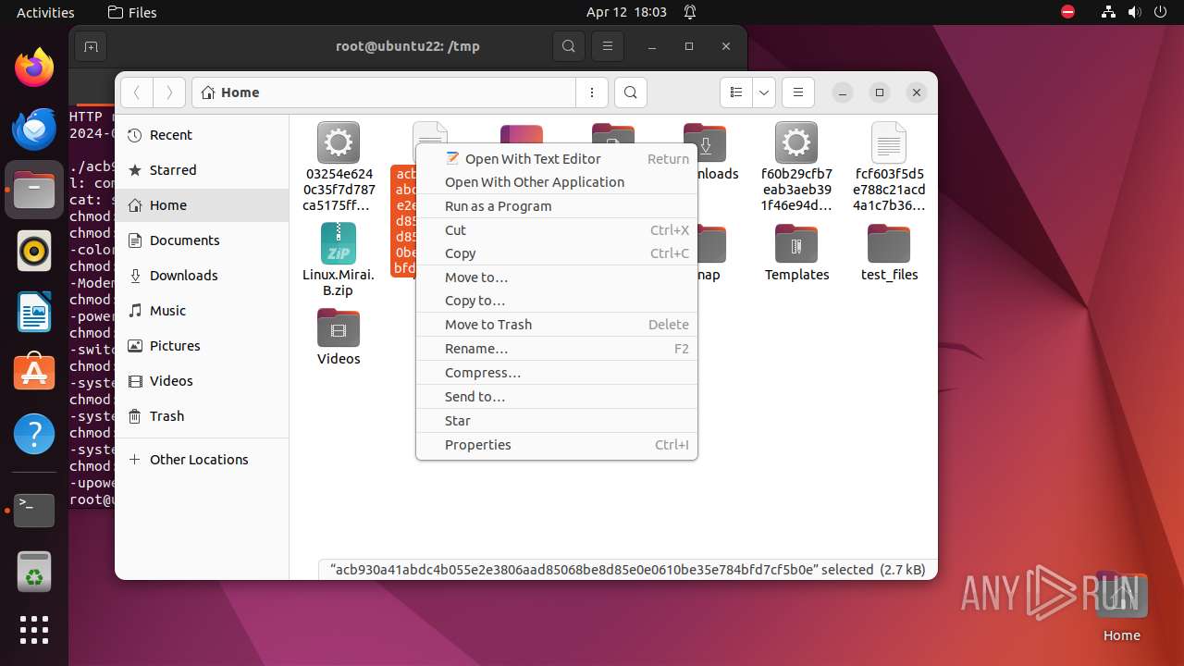Click the Home path bar button

click(230, 92)
